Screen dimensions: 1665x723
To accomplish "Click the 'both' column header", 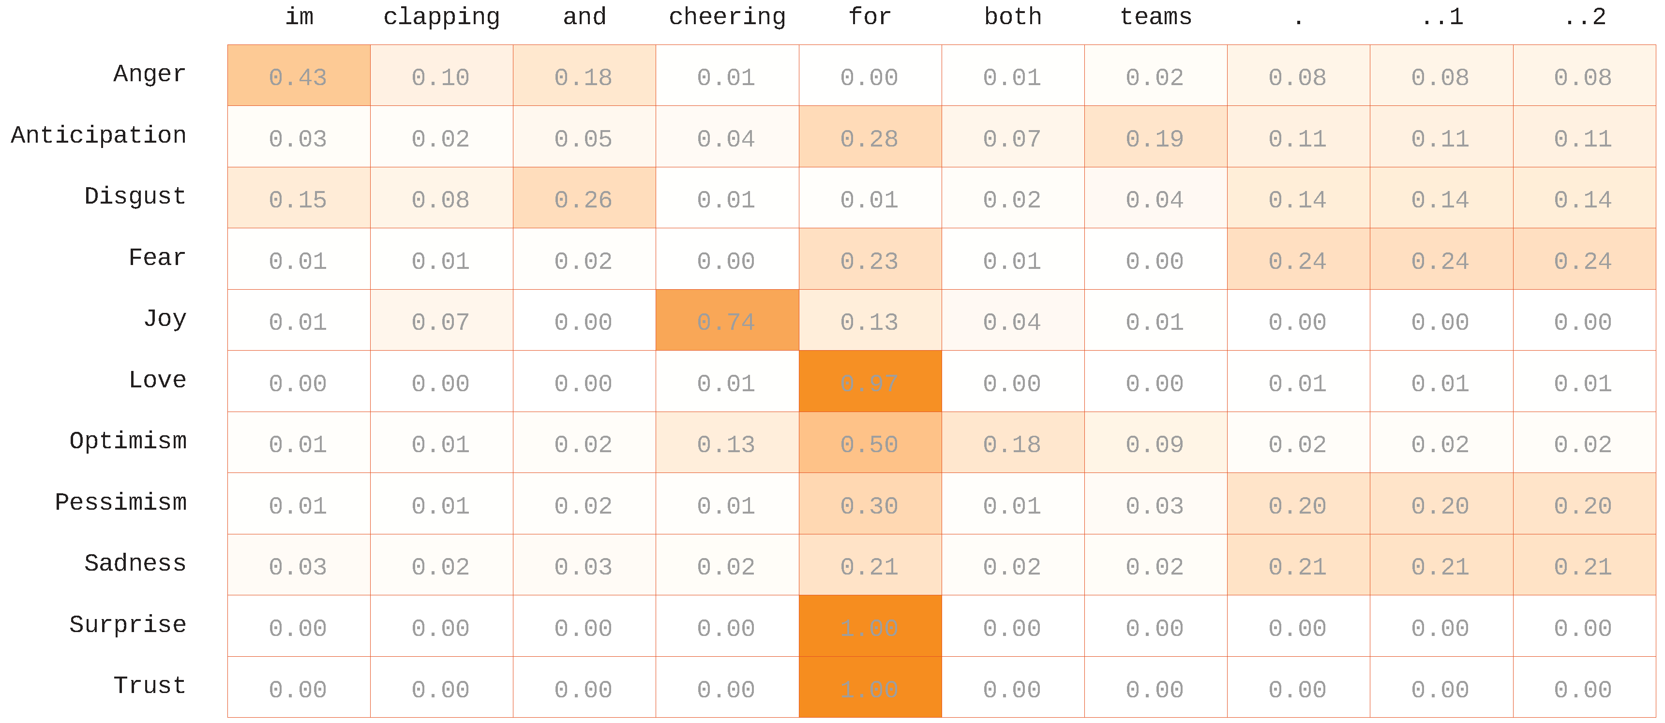I will 1013,17.
